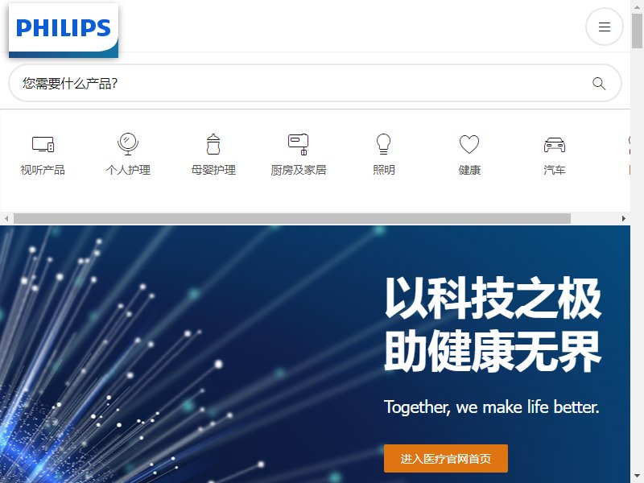
Task: Click the horizontal scrollbar thumb
Action: [x=292, y=218]
